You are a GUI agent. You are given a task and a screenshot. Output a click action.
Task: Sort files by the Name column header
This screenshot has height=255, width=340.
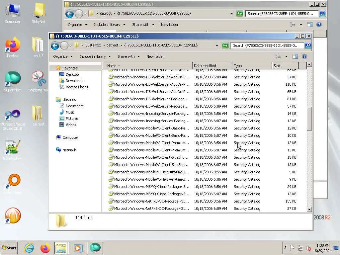point(147,65)
